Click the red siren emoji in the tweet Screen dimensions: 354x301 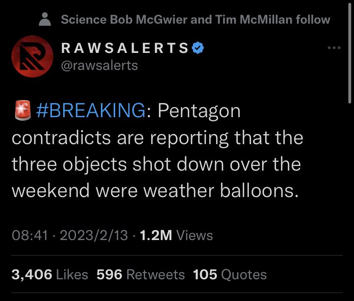pos(21,111)
